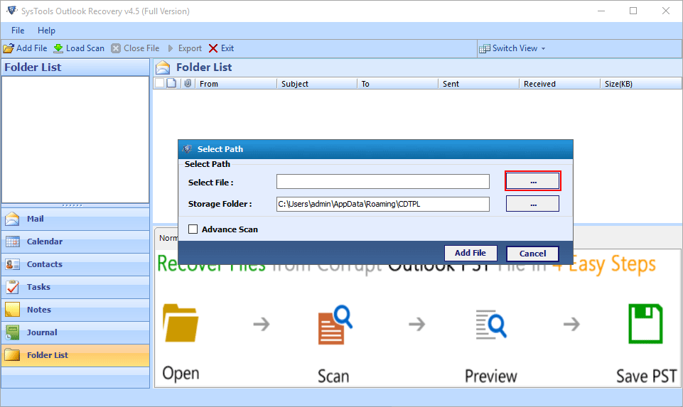Image resolution: width=683 pixels, height=407 pixels.
Task: Sort by the From column
Action: [x=236, y=84]
